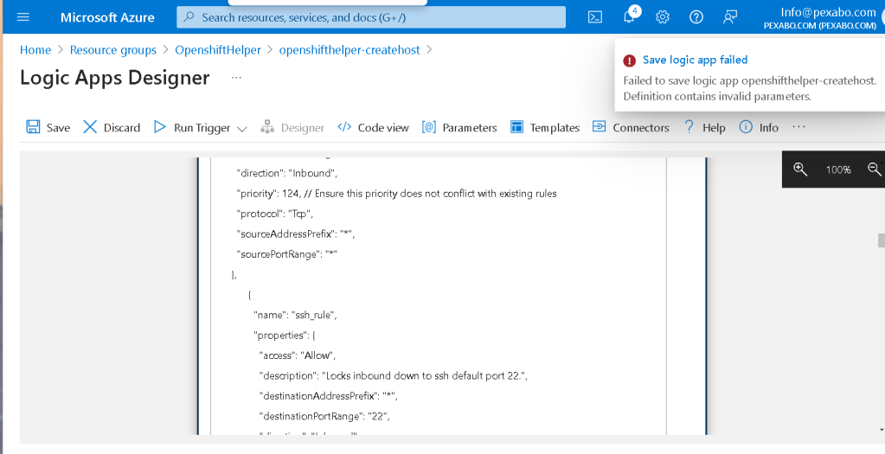This screenshot has height=454, width=885.
Task: Click the Parameters icon
Action: pos(429,127)
